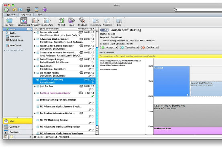Expand the Q2 Report review conversation
This screenshot has height=148, width=222.
pyautogui.click(x=35, y=73)
